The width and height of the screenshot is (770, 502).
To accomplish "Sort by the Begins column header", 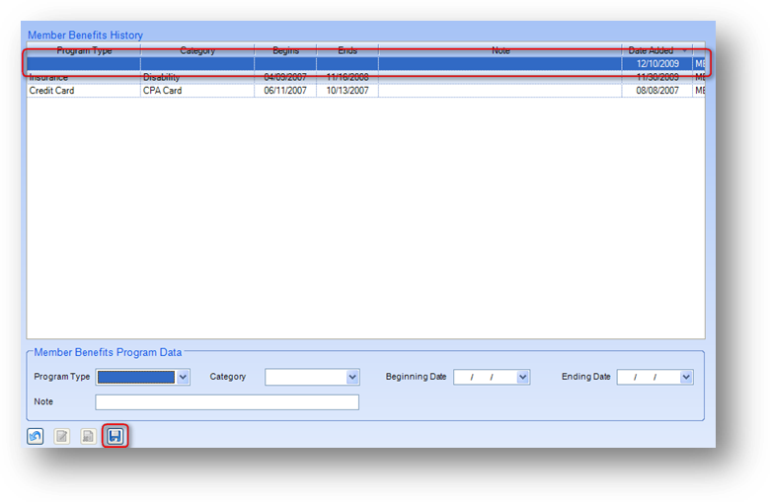I will [x=285, y=50].
